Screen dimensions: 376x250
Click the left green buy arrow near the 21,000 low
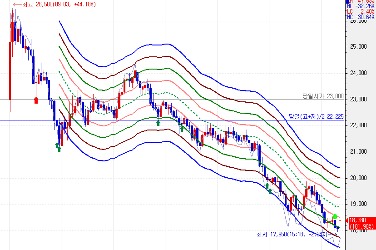pyautogui.click(x=57, y=145)
